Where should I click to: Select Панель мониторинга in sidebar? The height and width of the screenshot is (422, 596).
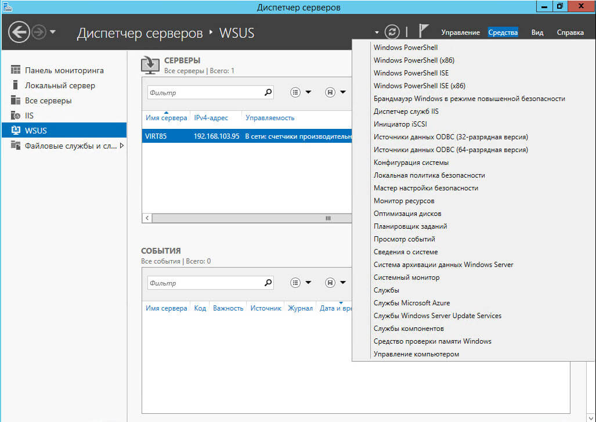coord(64,70)
